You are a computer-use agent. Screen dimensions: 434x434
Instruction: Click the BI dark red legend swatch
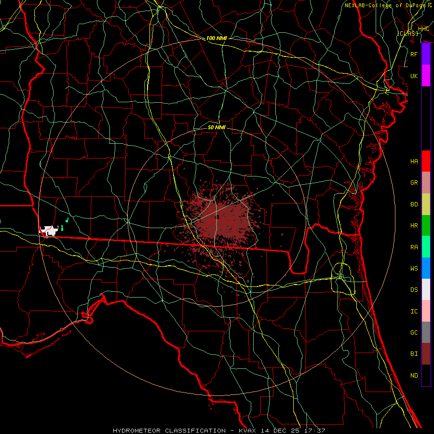(426, 354)
